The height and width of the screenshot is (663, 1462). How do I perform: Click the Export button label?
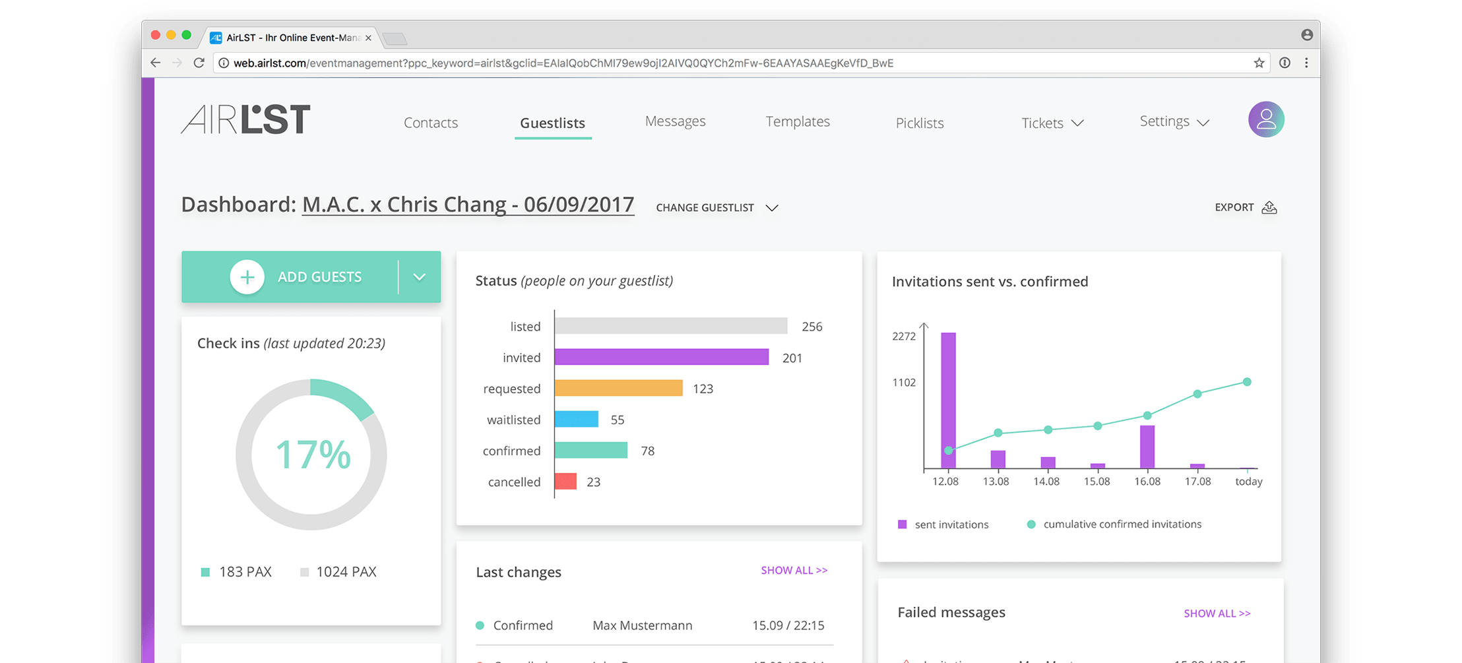(1234, 207)
